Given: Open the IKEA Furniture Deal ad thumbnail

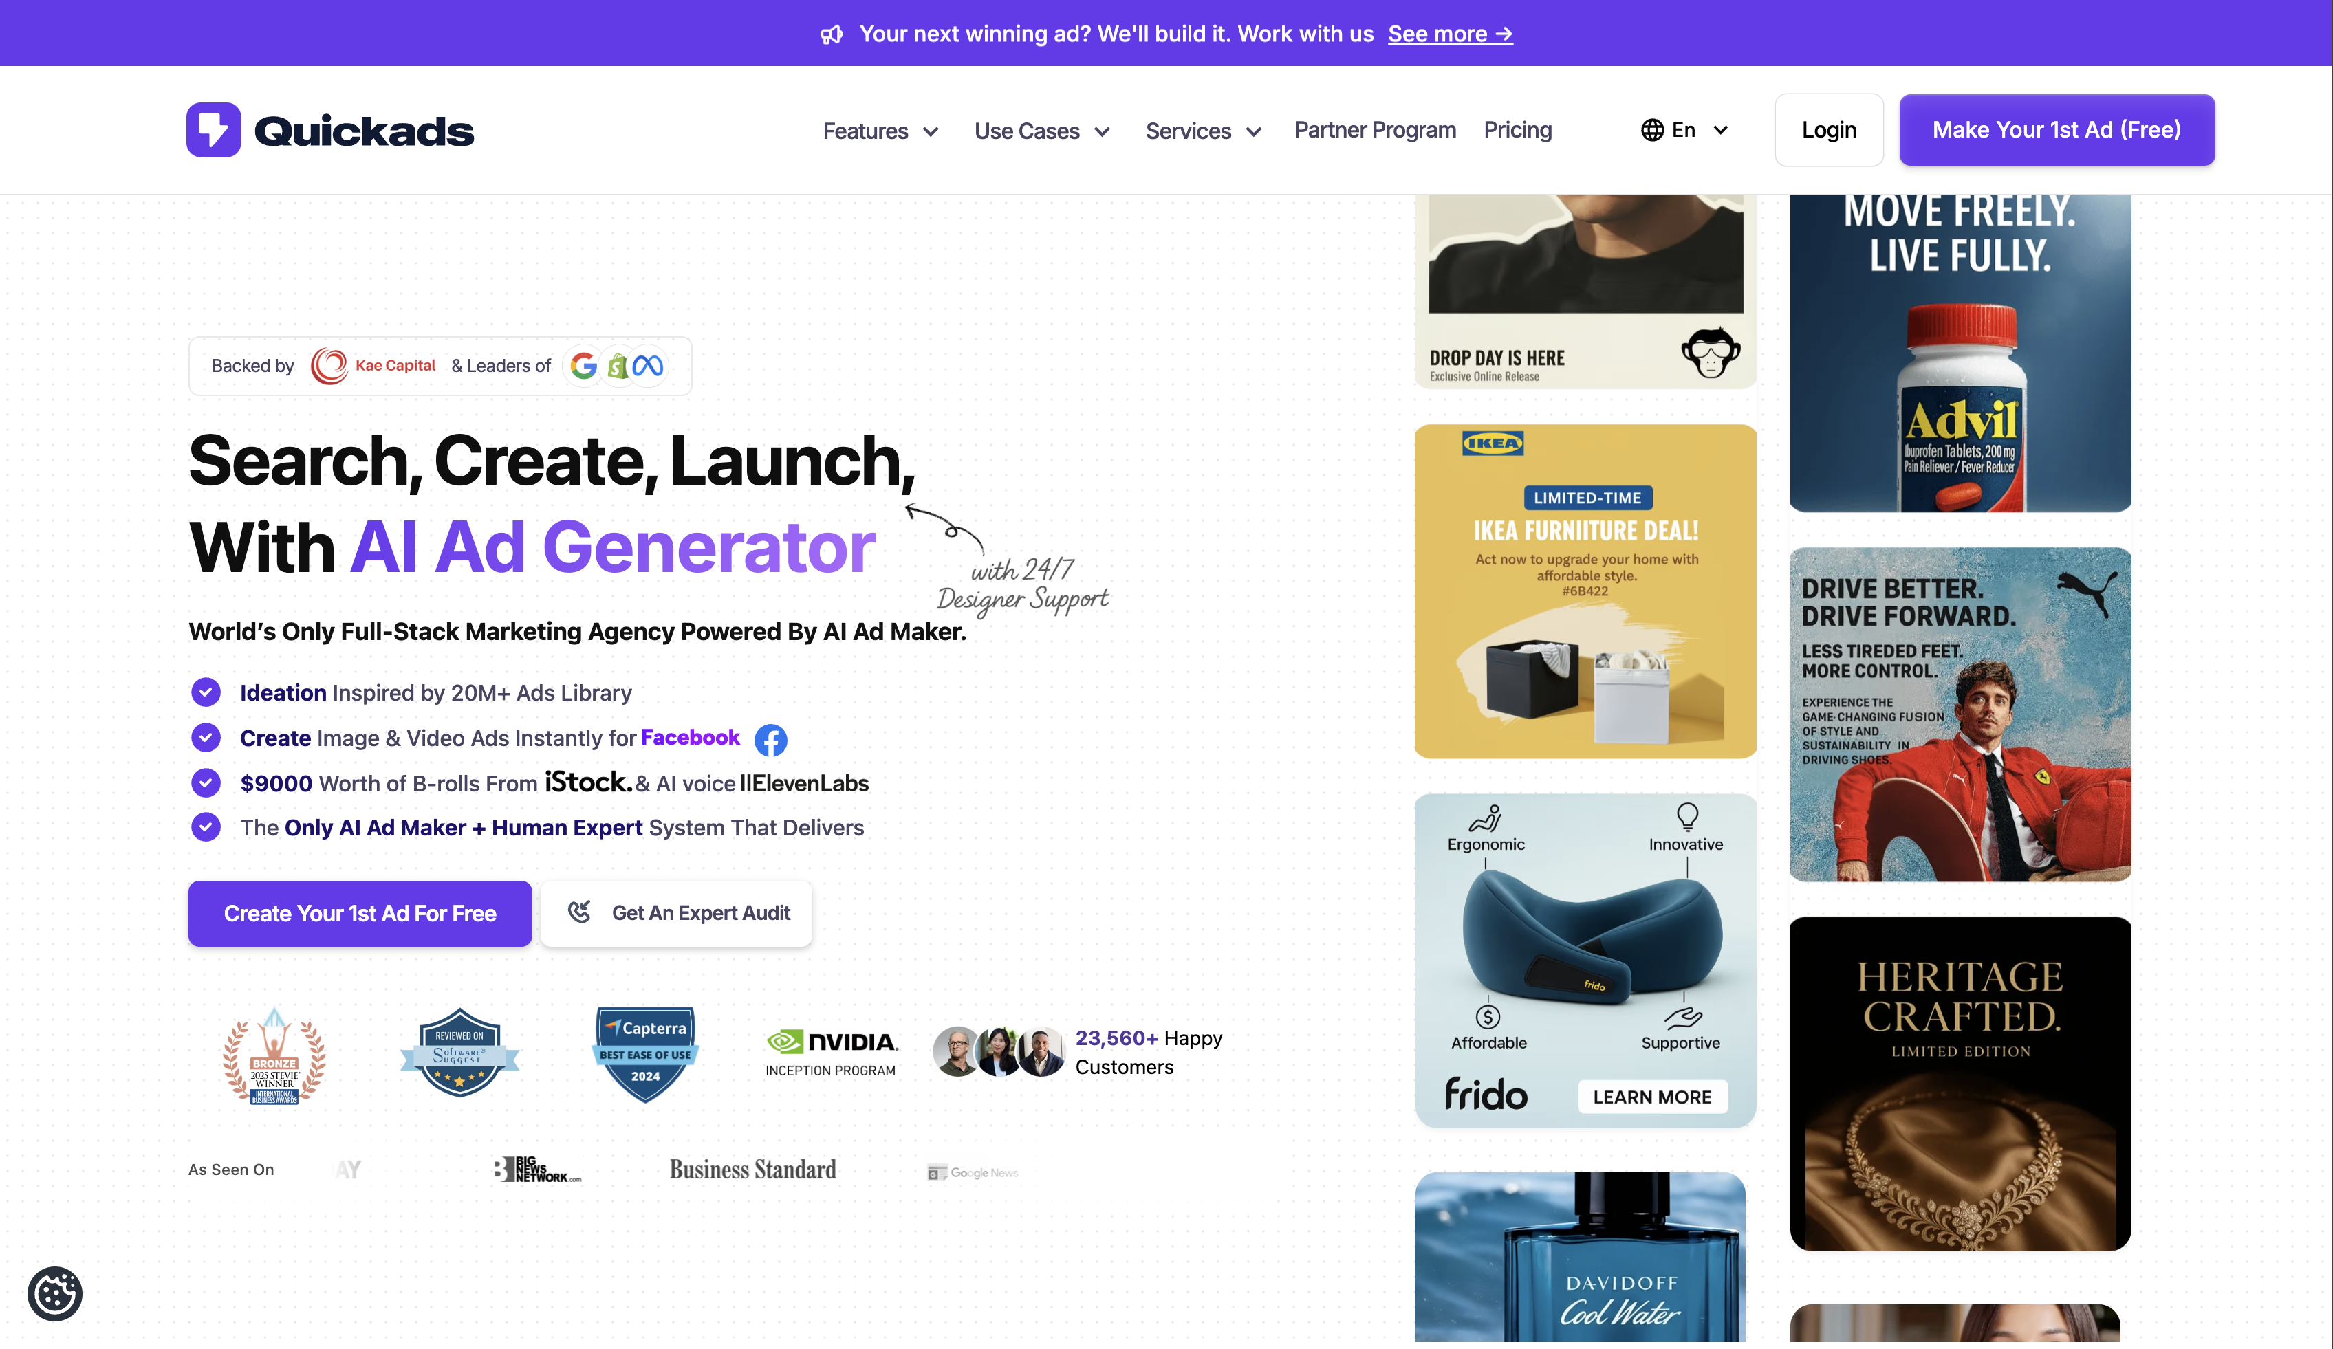Looking at the screenshot, I should click(x=1585, y=591).
